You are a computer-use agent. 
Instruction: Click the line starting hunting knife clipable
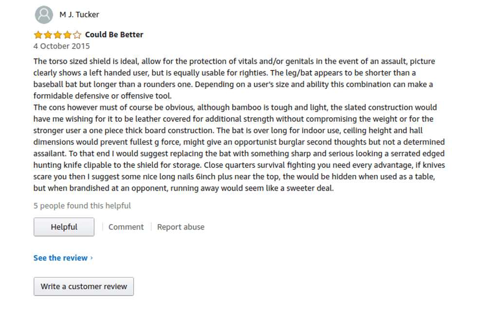coord(238,165)
